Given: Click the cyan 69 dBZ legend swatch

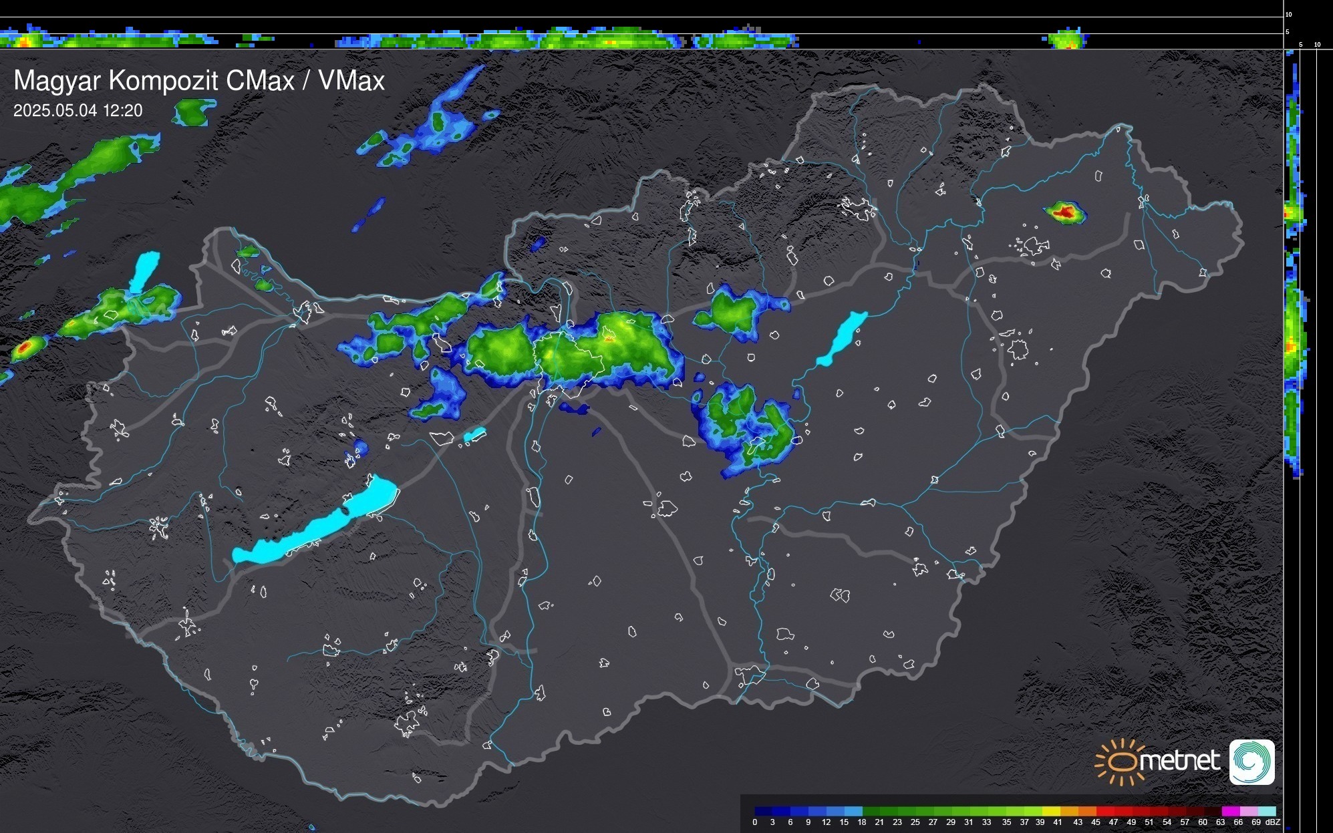Looking at the screenshot, I should pyautogui.click(x=1266, y=811).
